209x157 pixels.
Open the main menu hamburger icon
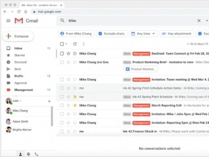[8, 21]
